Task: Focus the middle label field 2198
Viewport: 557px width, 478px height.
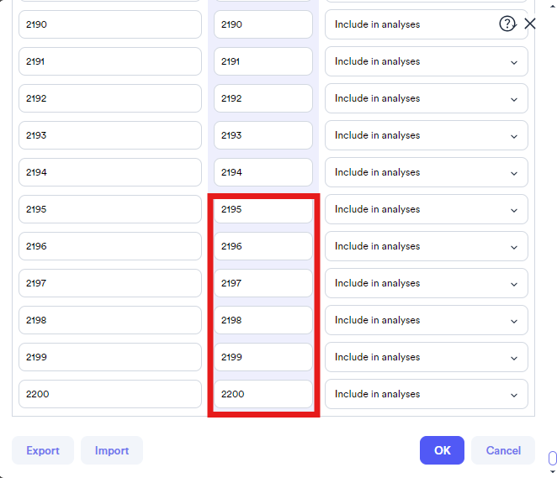Action: [x=263, y=320]
